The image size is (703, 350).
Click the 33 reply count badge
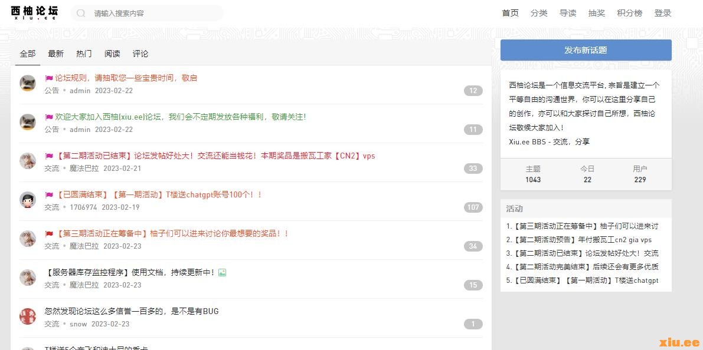(473, 169)
